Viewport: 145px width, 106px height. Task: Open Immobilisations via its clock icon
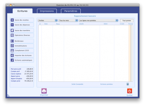click(12, 46)
